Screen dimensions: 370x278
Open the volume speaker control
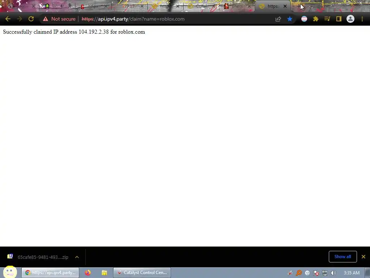point(333,273)
